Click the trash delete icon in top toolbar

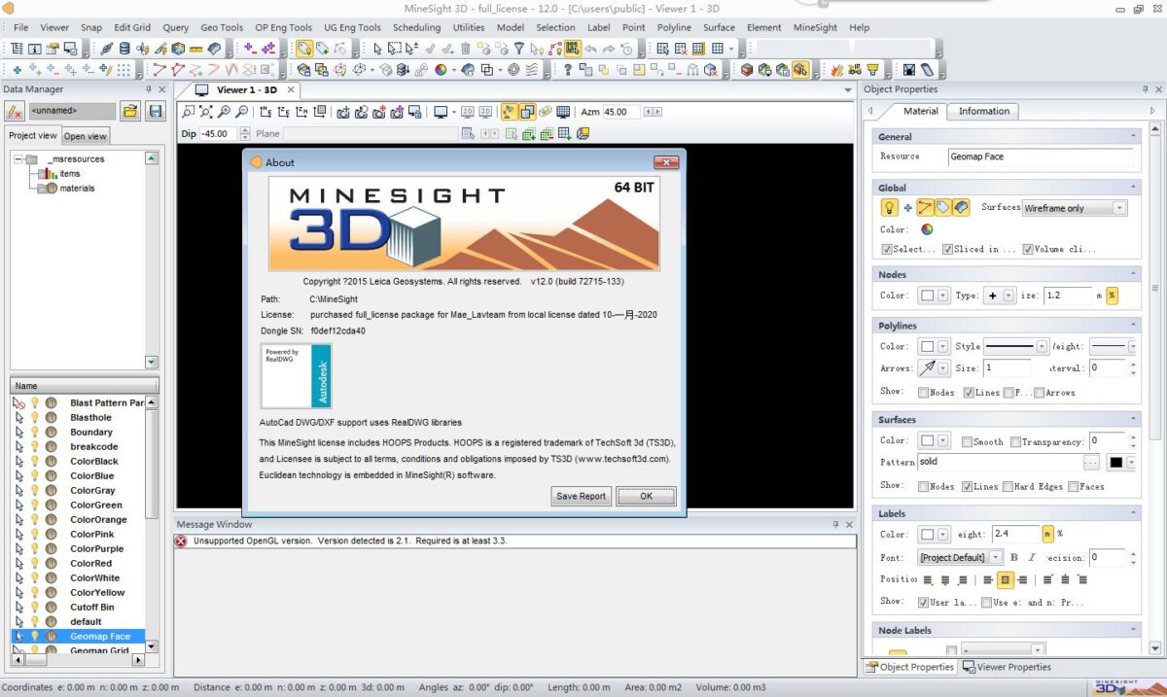466,49
